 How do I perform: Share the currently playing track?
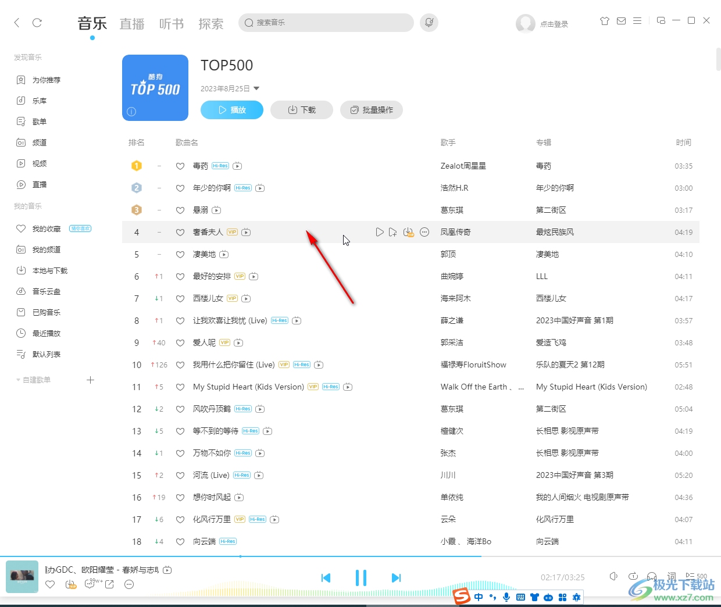pos(109,584)
